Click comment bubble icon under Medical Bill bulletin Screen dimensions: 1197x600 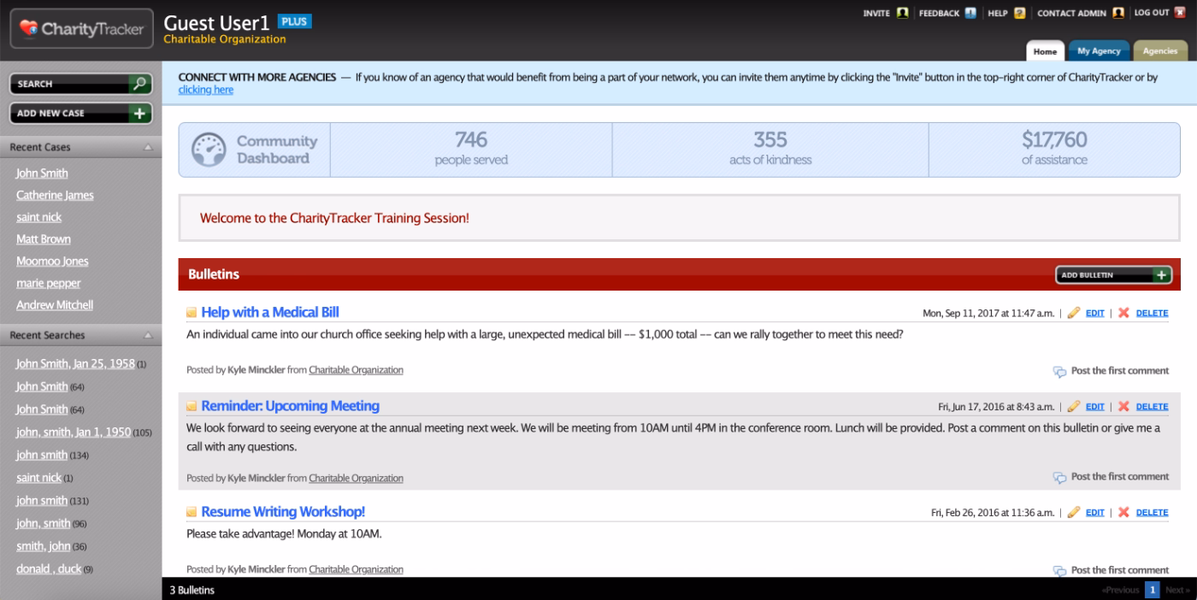1059,372
